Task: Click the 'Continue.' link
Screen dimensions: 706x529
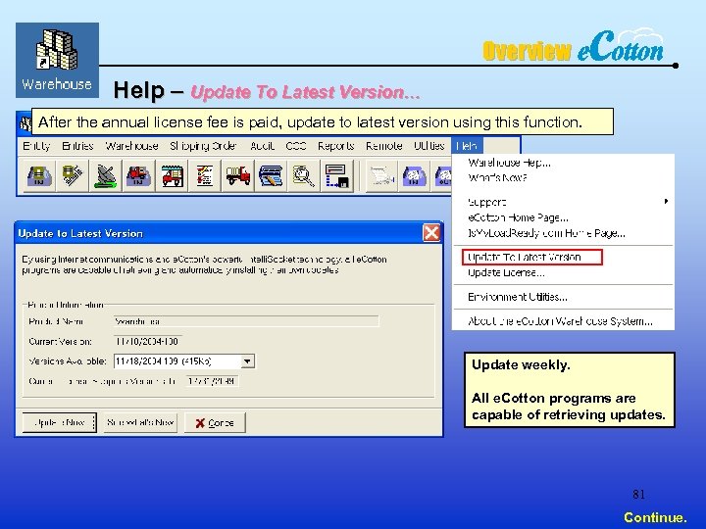Action: pyautogui.click(x=655, y=517)
